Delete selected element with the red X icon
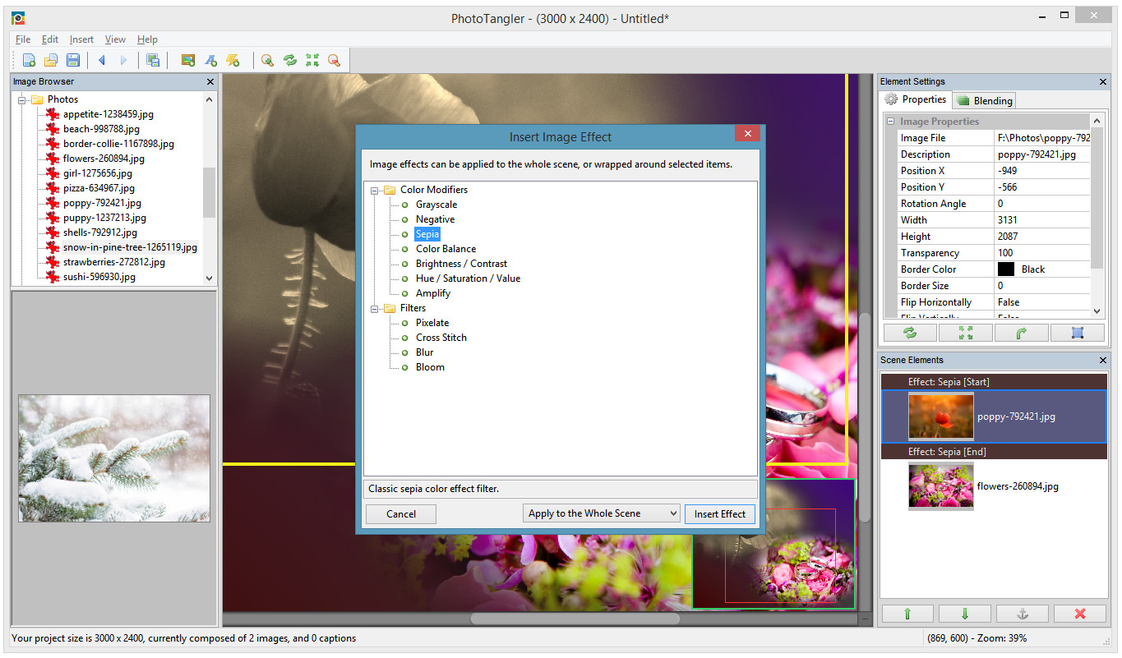 pos(1080,613)
